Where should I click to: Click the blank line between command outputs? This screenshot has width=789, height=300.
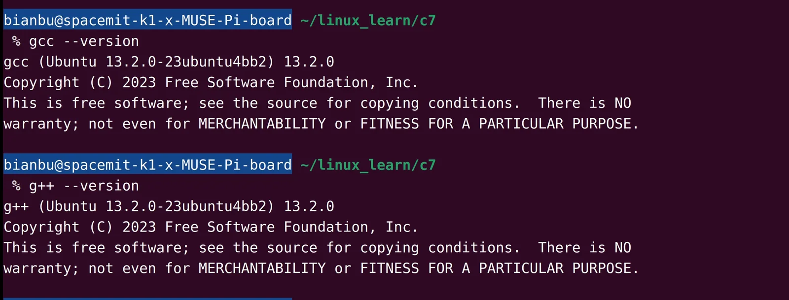pyautogui.click(x=394, y=143)
